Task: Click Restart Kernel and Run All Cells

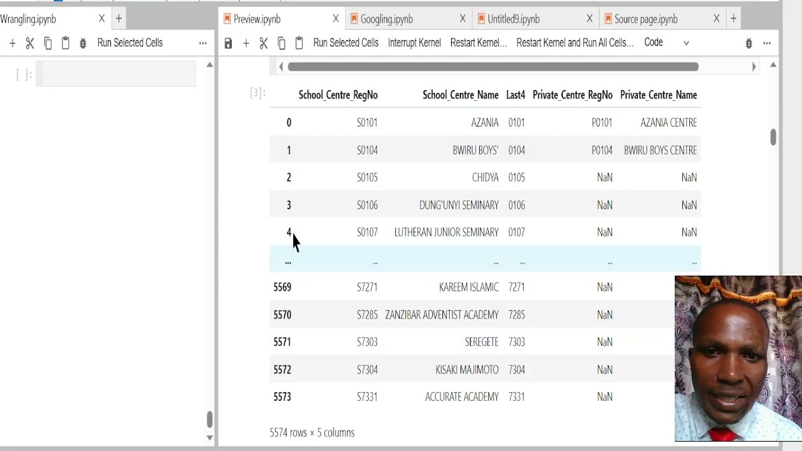Action: 575,43
